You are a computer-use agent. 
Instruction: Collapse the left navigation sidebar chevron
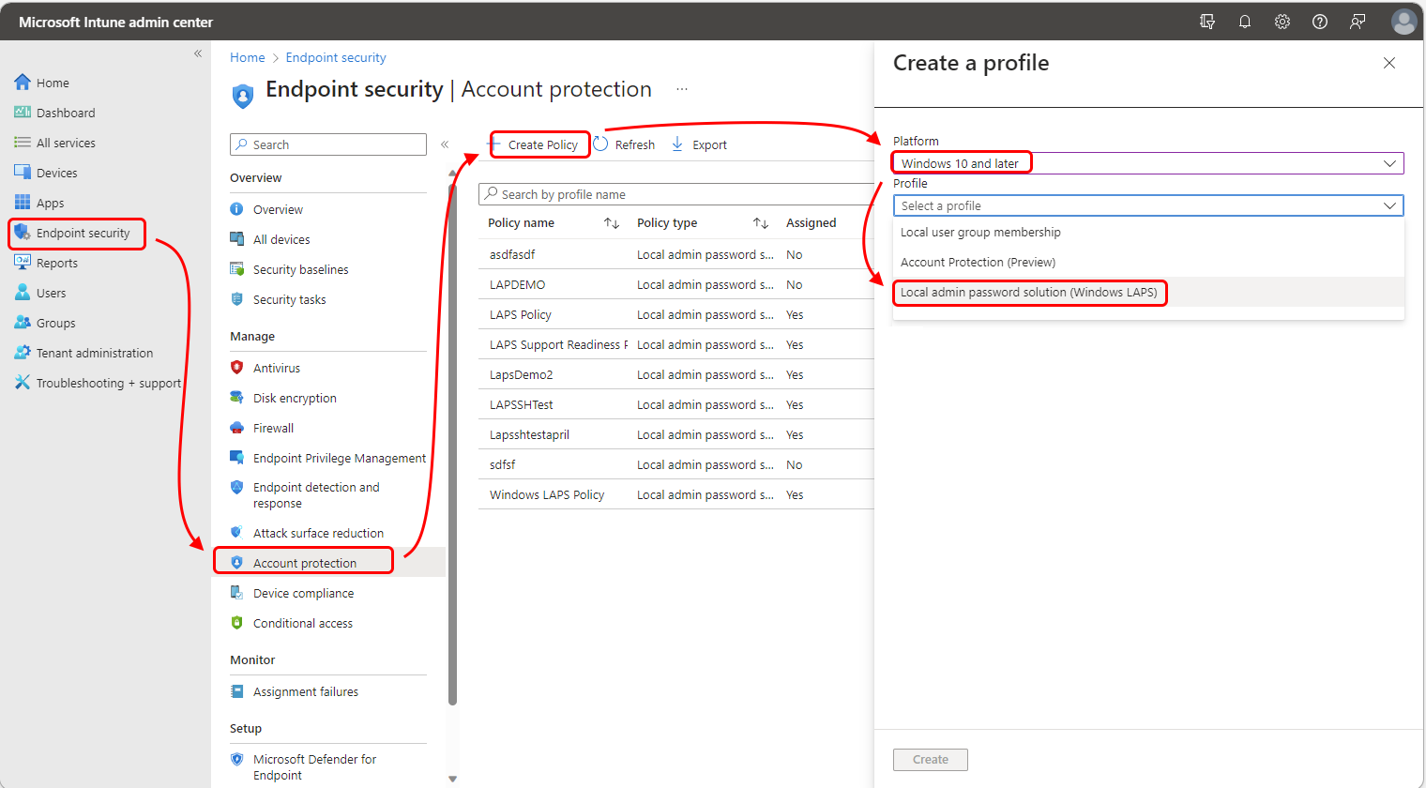[198, 53]
